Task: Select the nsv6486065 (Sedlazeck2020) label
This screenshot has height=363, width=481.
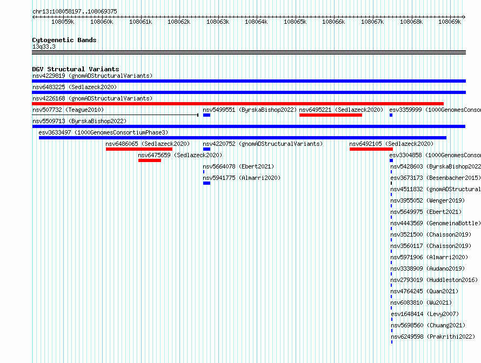Action: click(148, 144)
